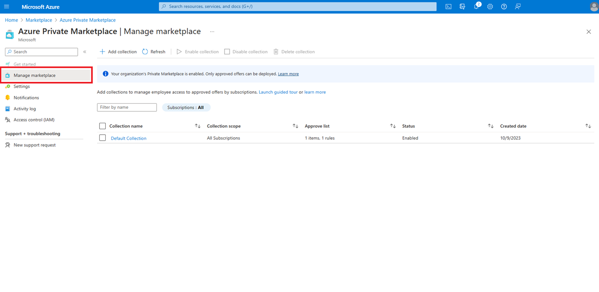Click the Filter by name field
The height and width of the screenshot is (292, 599).
point(127,107)
